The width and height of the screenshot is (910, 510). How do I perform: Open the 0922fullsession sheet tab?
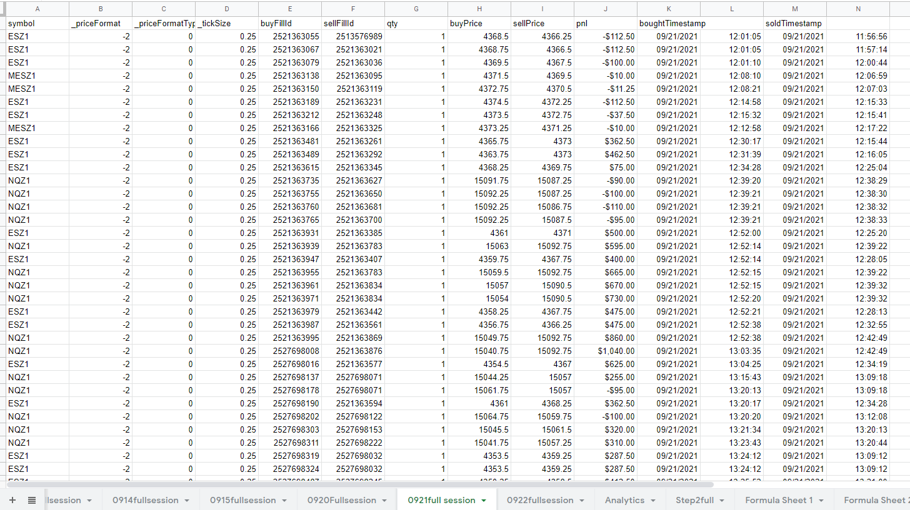point(540,500)
